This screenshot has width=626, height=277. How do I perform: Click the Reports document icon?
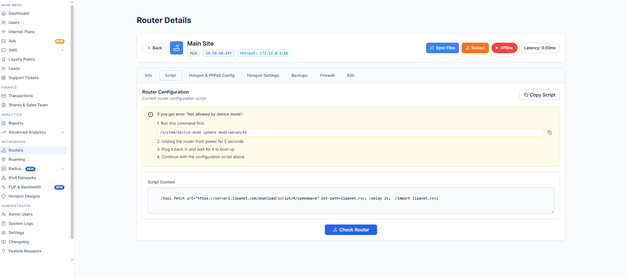4,123
